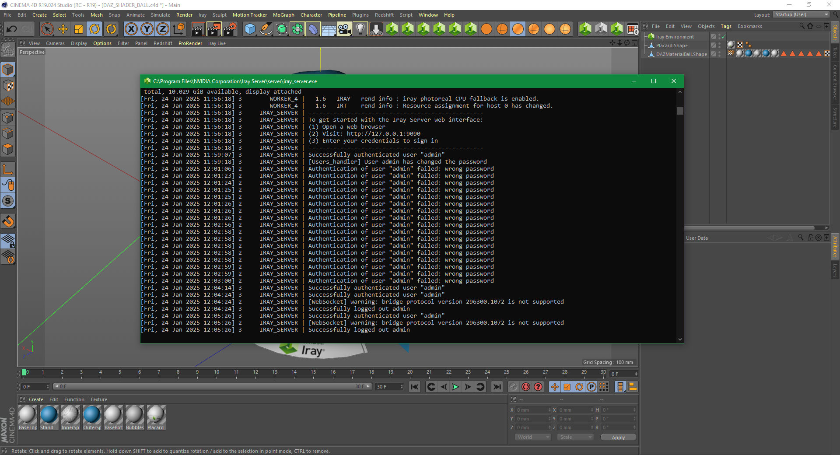Open material manager Texture menu

[x=98, y=399]
